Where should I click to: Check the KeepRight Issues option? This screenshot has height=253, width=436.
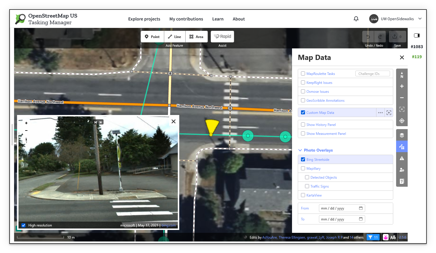303,82
